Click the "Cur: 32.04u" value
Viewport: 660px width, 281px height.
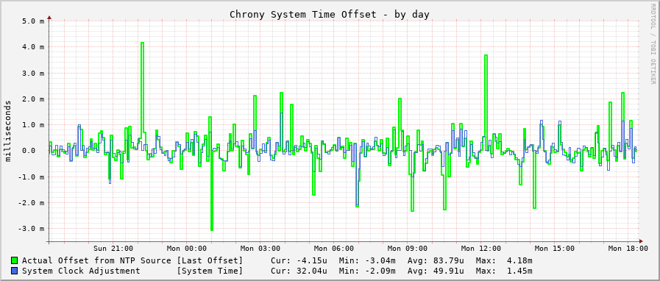299,271
